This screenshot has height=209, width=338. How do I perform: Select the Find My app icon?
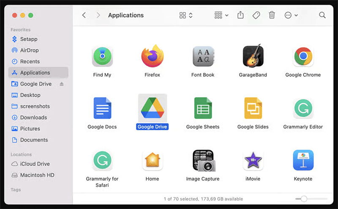(102, 56)
